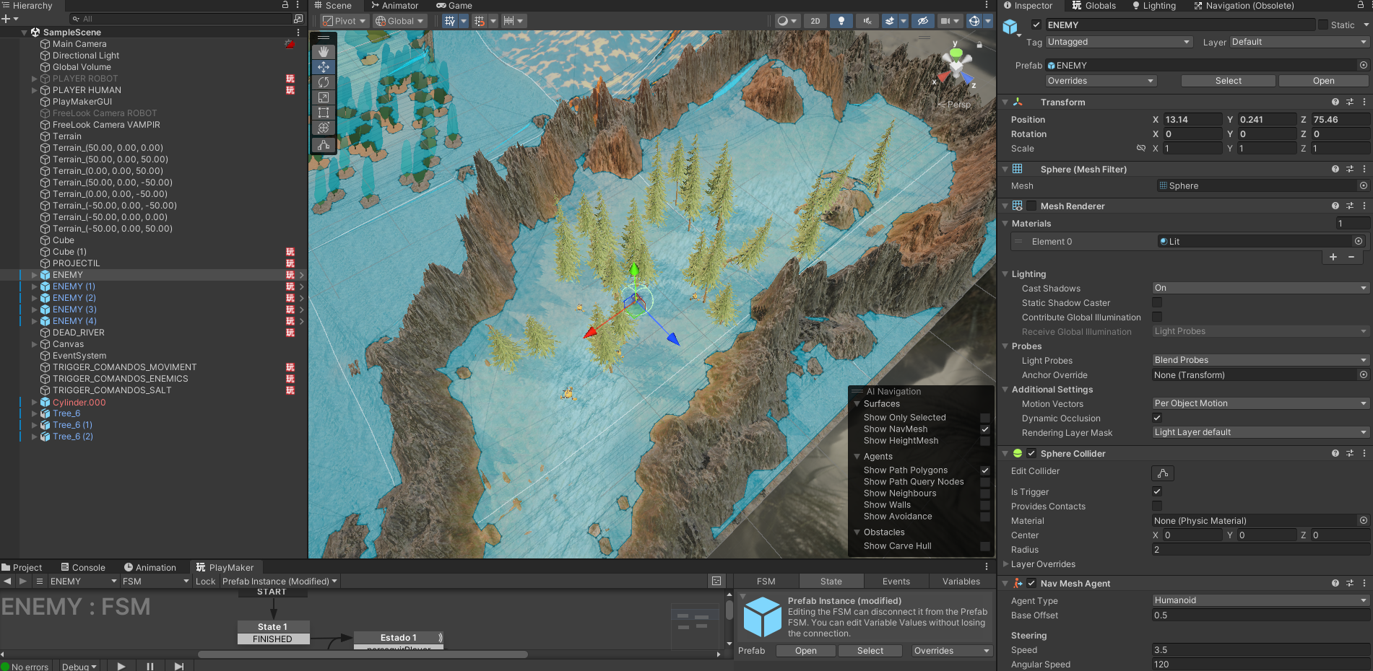Screen dimensions: 1373x671
Task: Open the Tag dropdown showing Untagged
Action: (1119, 42)
